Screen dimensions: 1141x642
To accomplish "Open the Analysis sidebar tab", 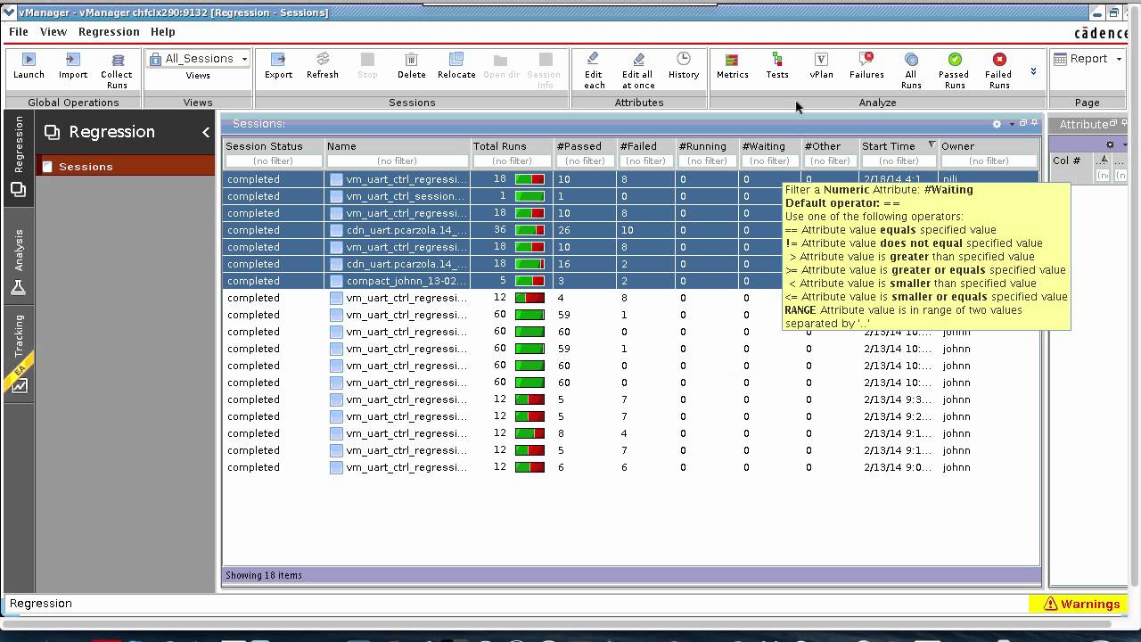I will [19, 262].
